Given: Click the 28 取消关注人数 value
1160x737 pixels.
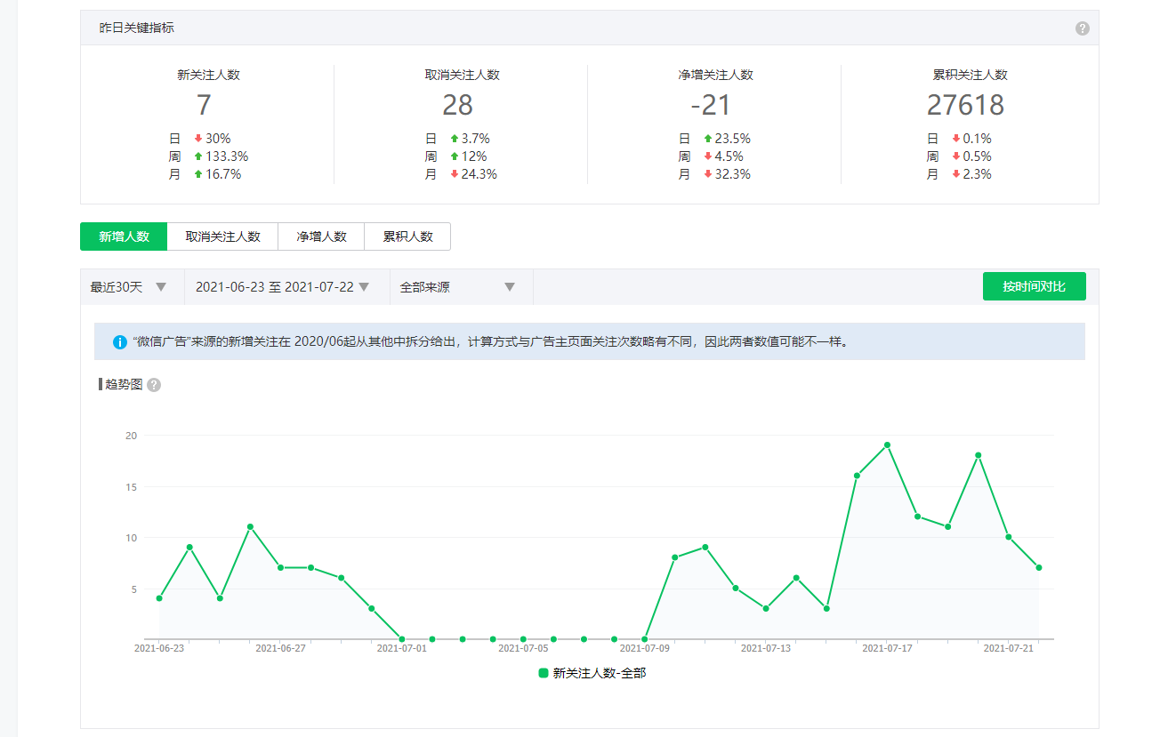Looking at the screenshot, I should coord(457,105).
